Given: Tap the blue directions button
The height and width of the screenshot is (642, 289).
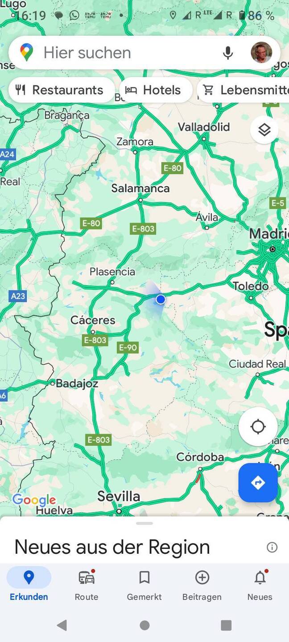Looking at the screenshot, I should pyautogui.click(x=258, y=483).
